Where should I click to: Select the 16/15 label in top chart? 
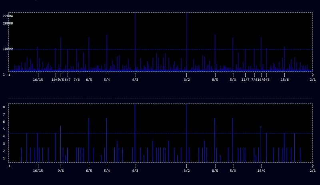38,80
